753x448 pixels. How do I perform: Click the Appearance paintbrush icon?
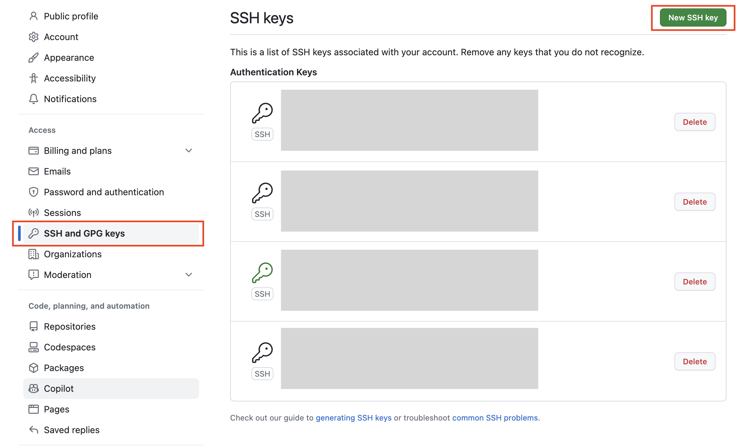(34, 58)
